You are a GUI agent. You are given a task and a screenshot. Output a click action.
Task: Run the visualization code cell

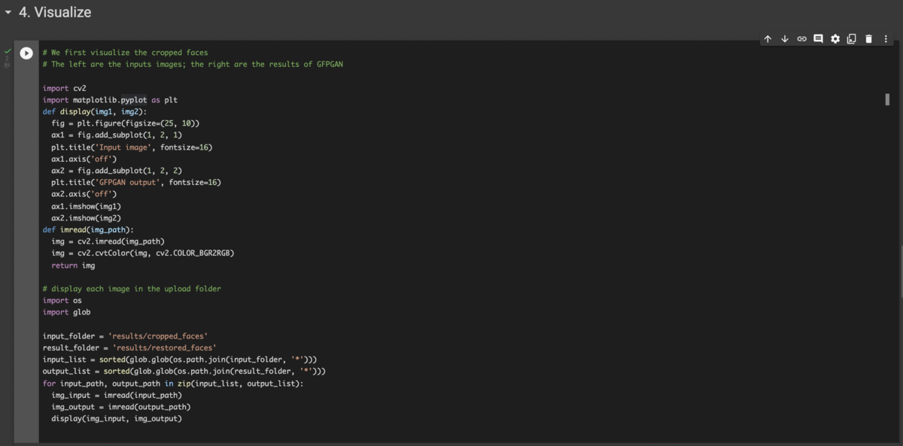click(26, 53)
